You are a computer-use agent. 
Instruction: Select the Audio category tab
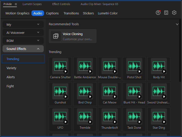tap(38, 13)
